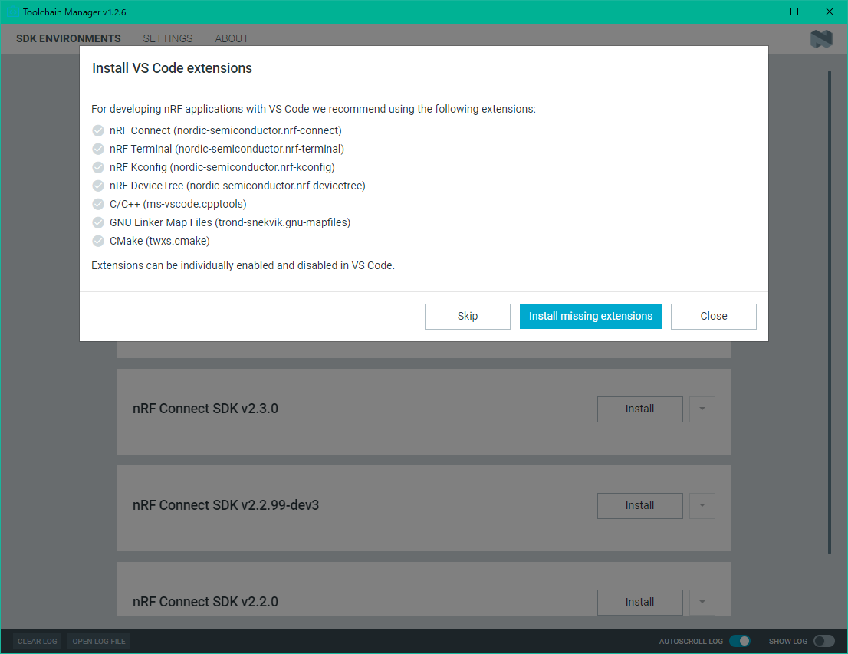Close the extensions dialog

click(713, 317)
